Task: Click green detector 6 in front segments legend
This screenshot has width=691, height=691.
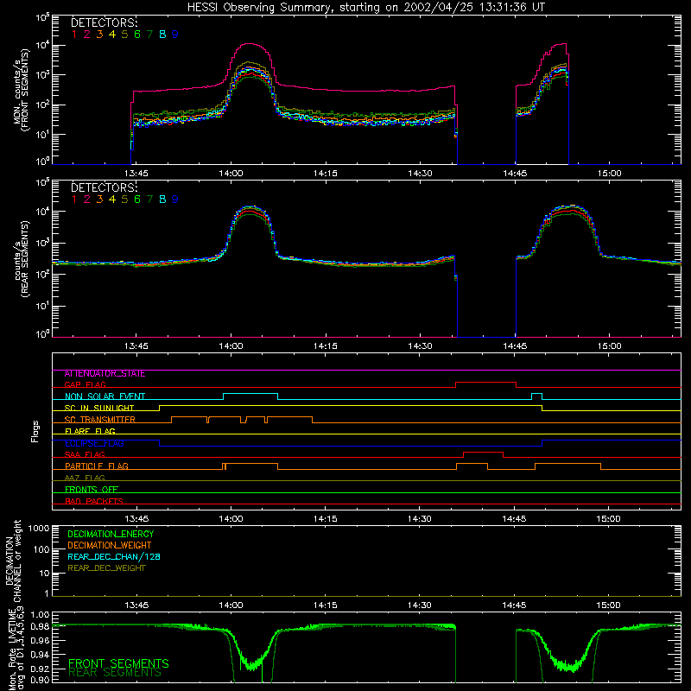Action: click(x=137, y=35)
